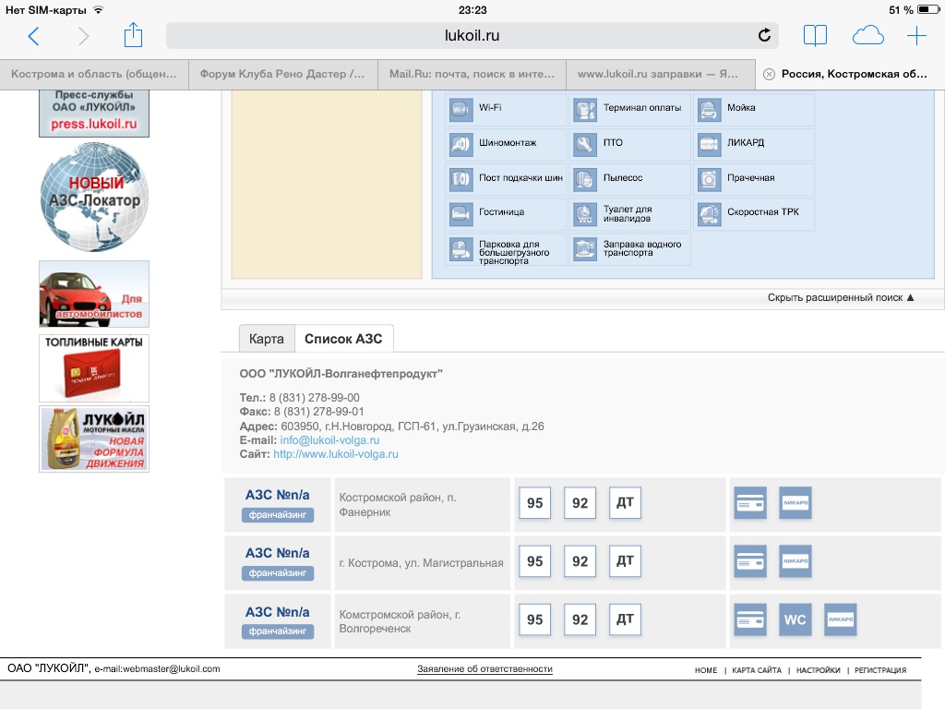Click ЛИКАРД icon in Фанерник row
The width and height of the screenshot is (945, 709).
pyautogui.click(x=795, y=503)
